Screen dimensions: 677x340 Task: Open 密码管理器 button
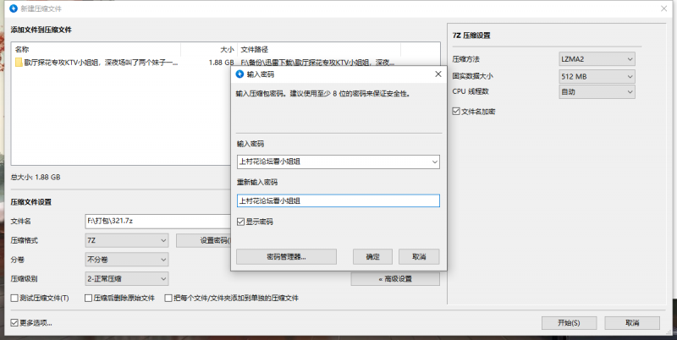286,256
